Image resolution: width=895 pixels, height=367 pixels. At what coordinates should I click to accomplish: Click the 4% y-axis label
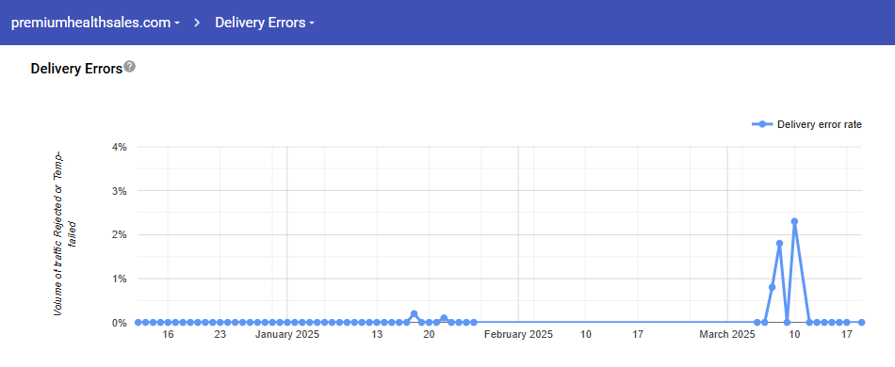pos(119,147)
